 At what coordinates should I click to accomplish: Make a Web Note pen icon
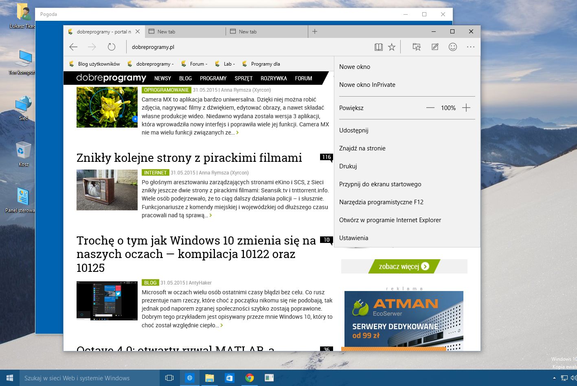(435, 47)
